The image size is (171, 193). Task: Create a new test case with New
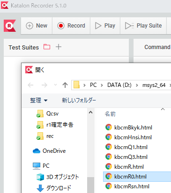37,26
